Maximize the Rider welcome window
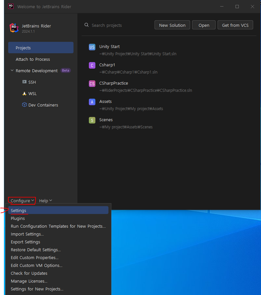The height and width of the screenshot is (295, 261). 237,7
